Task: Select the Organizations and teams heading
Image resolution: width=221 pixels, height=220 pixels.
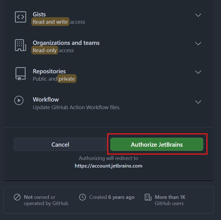Action: pos(66,43)
